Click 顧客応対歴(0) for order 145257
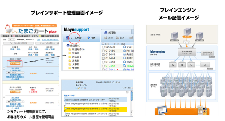The image size is (225, 121). [11, 77]
